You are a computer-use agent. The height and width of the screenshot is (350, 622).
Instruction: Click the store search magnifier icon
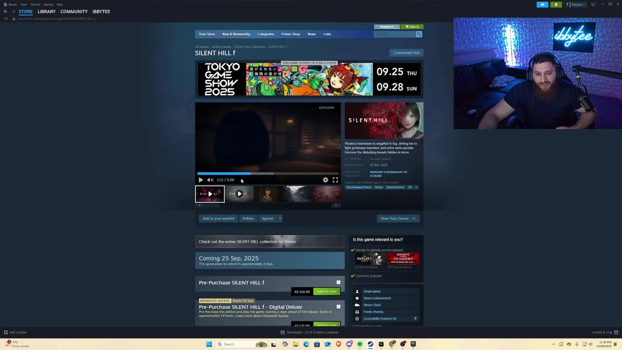419,34
